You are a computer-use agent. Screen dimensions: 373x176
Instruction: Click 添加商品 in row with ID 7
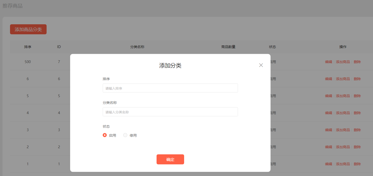point(343,62)
